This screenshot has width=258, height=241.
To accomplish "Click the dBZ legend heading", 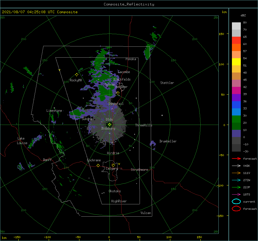I will tap(243, 15).
